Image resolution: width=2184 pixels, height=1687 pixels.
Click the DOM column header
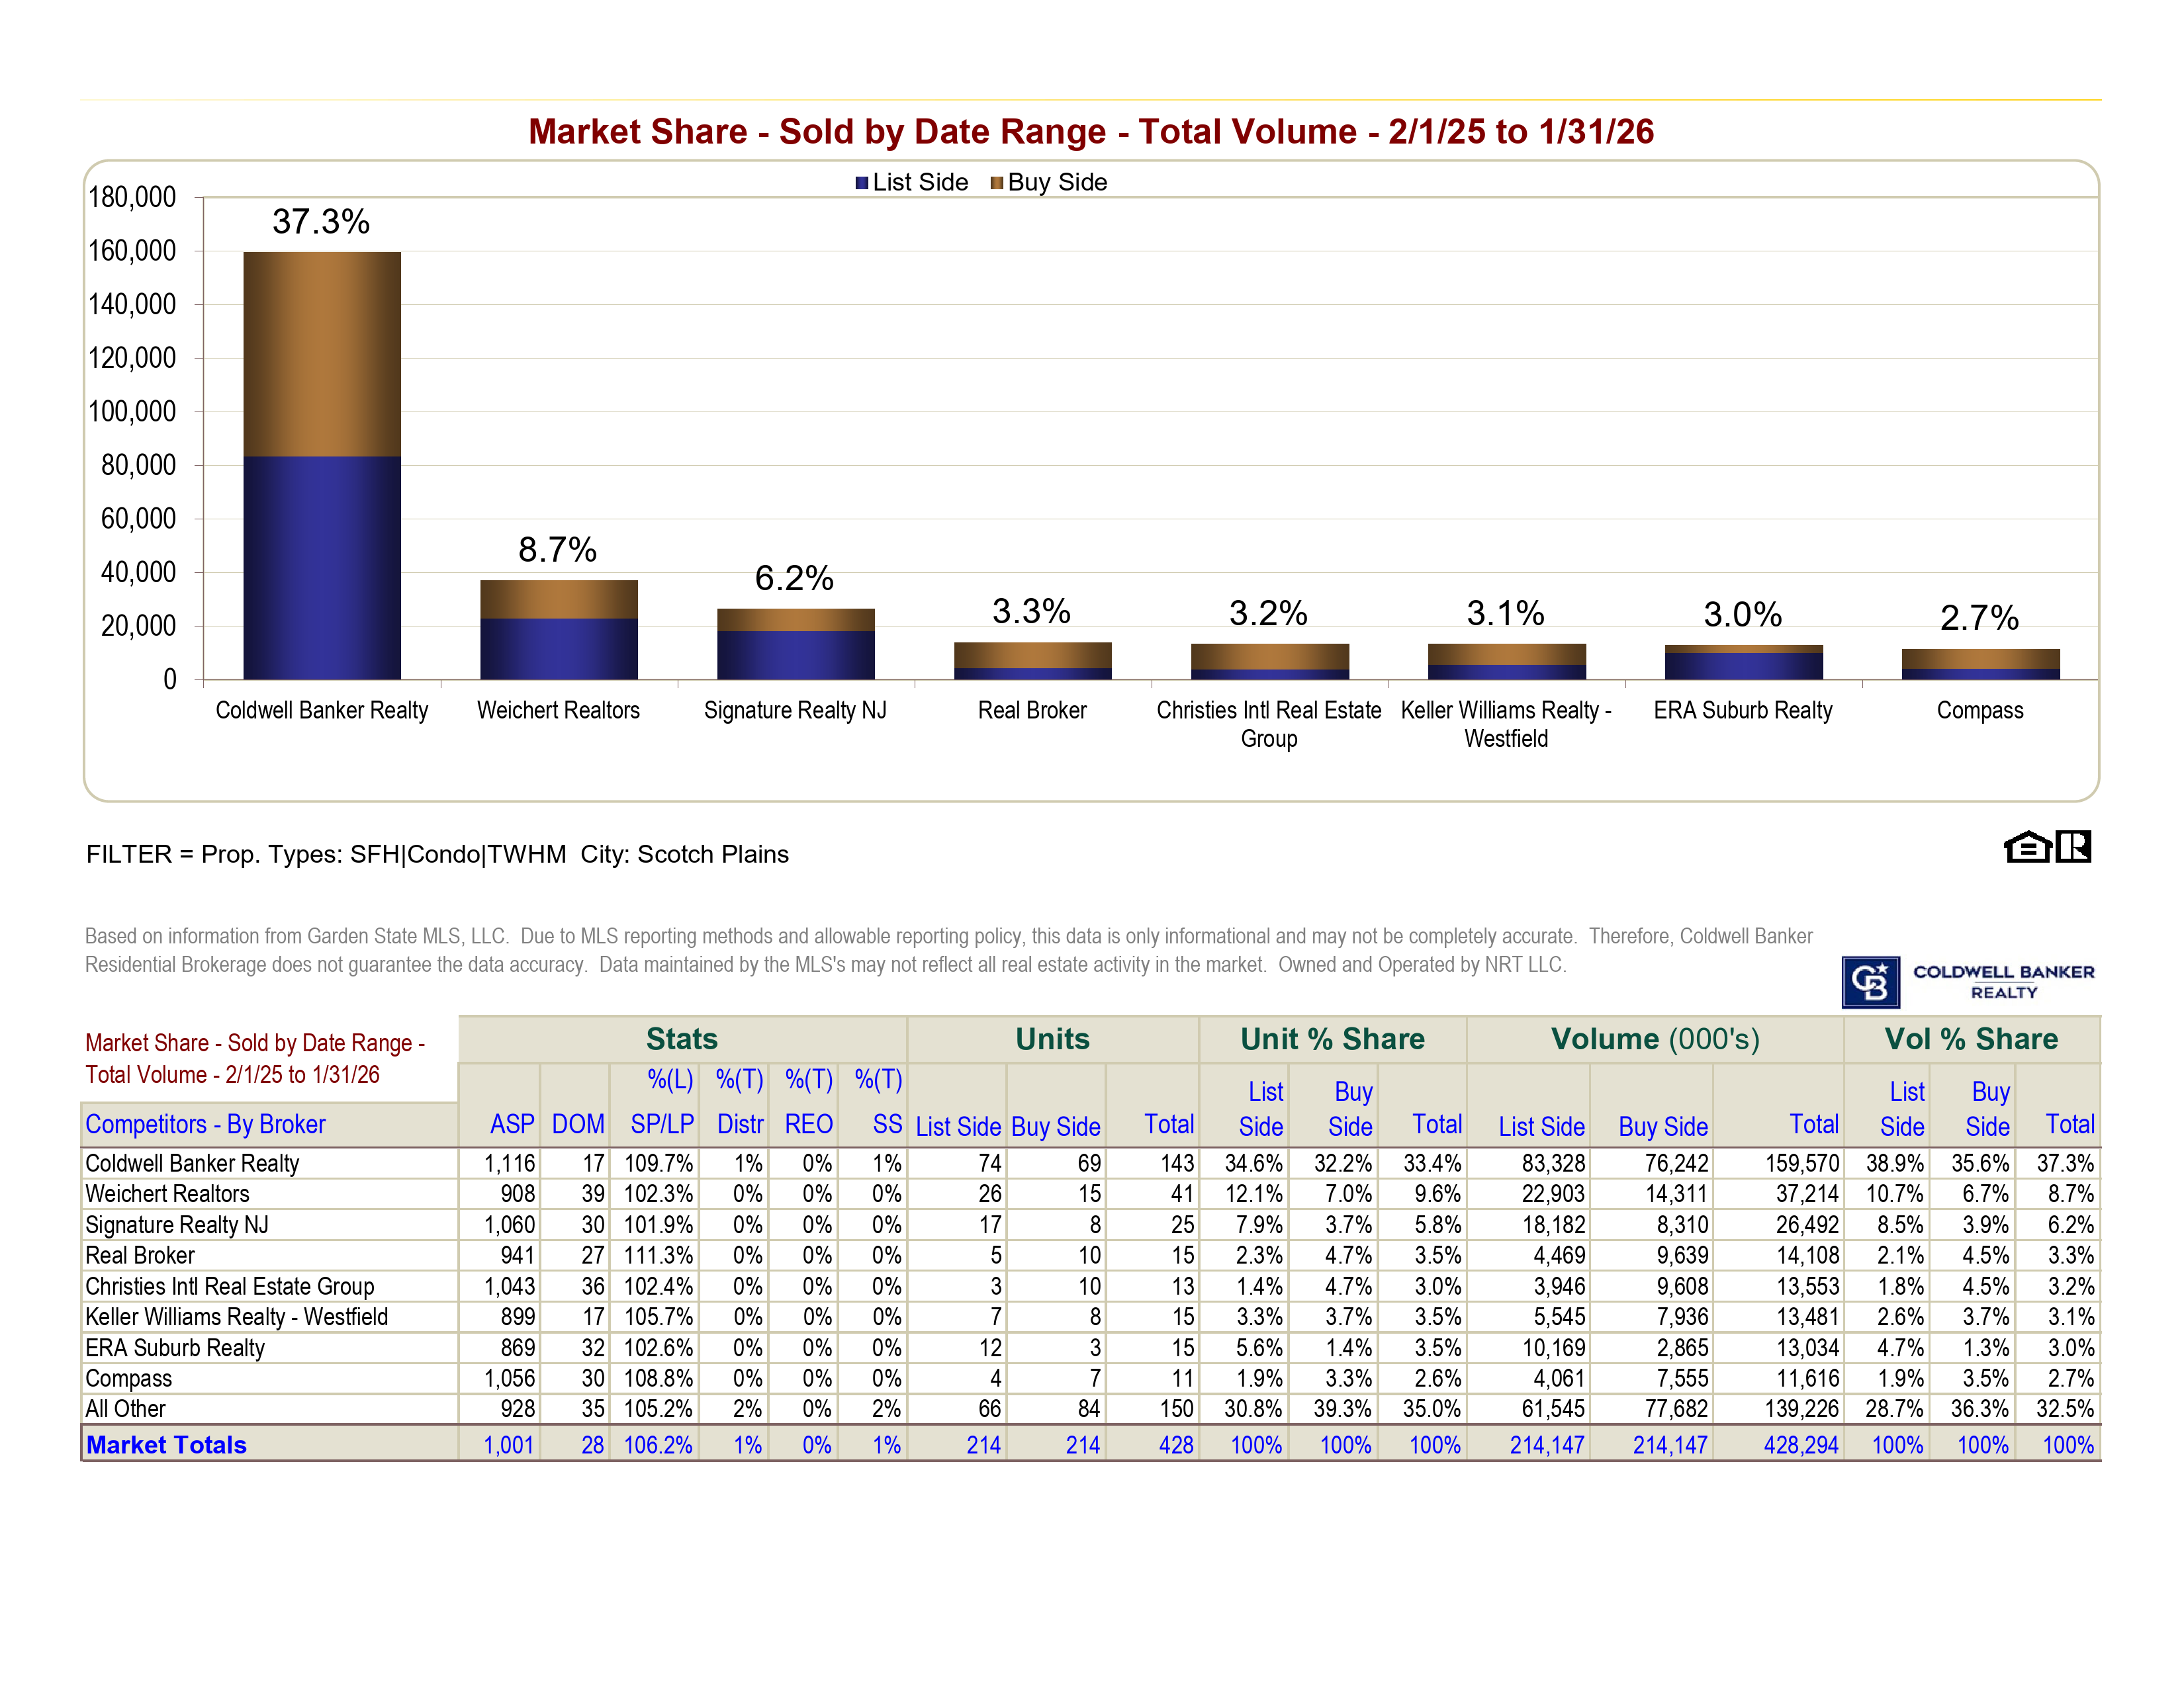pos(577,1124)
